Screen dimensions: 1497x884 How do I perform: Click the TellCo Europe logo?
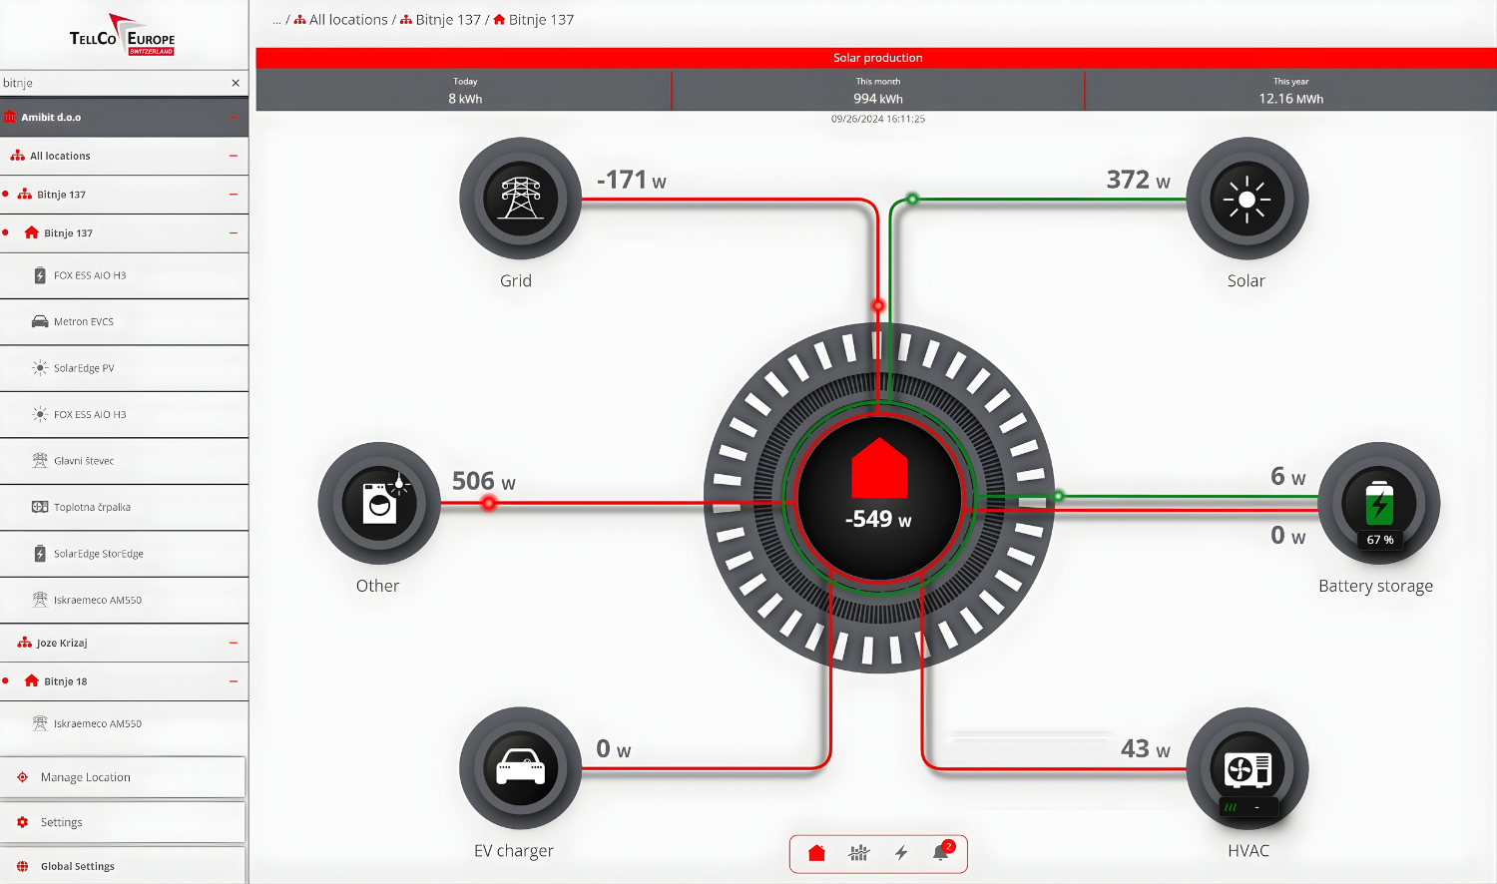coord(123,35)
